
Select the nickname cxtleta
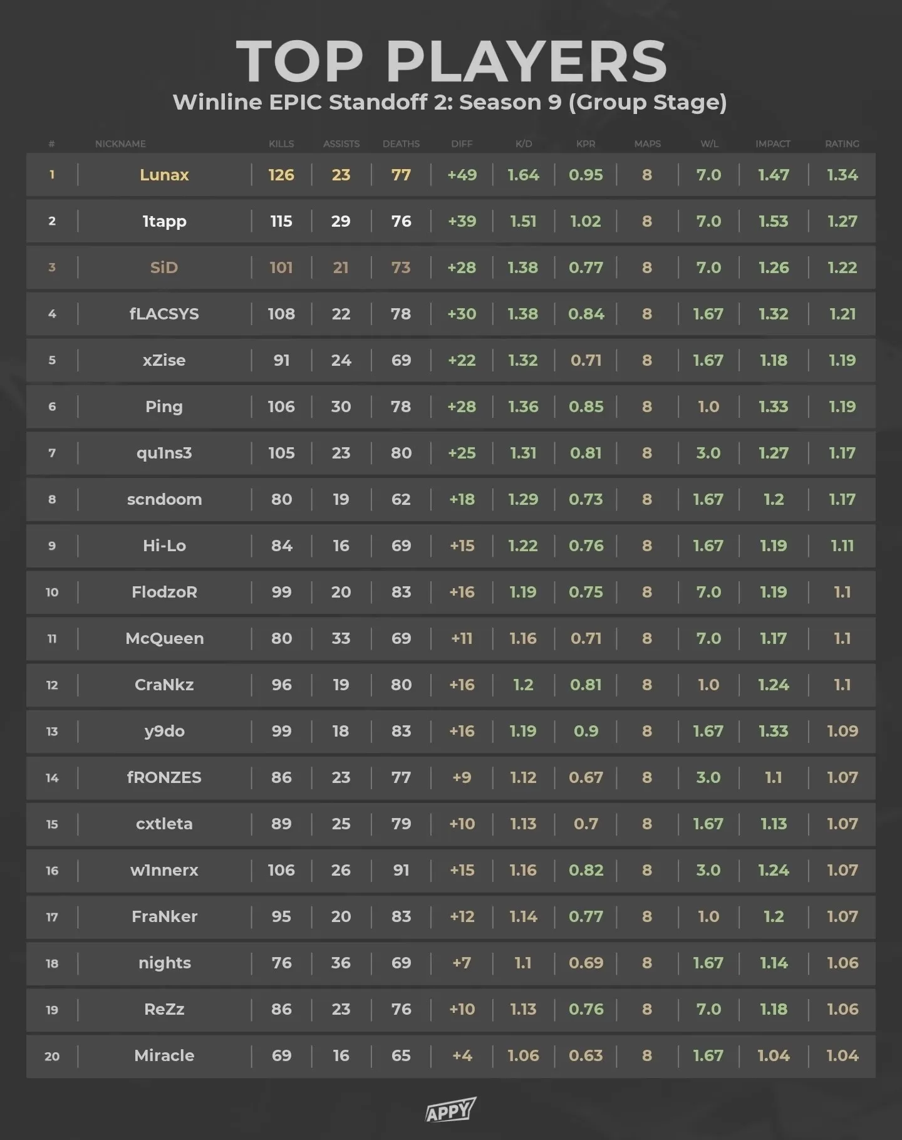coord(164,824)
